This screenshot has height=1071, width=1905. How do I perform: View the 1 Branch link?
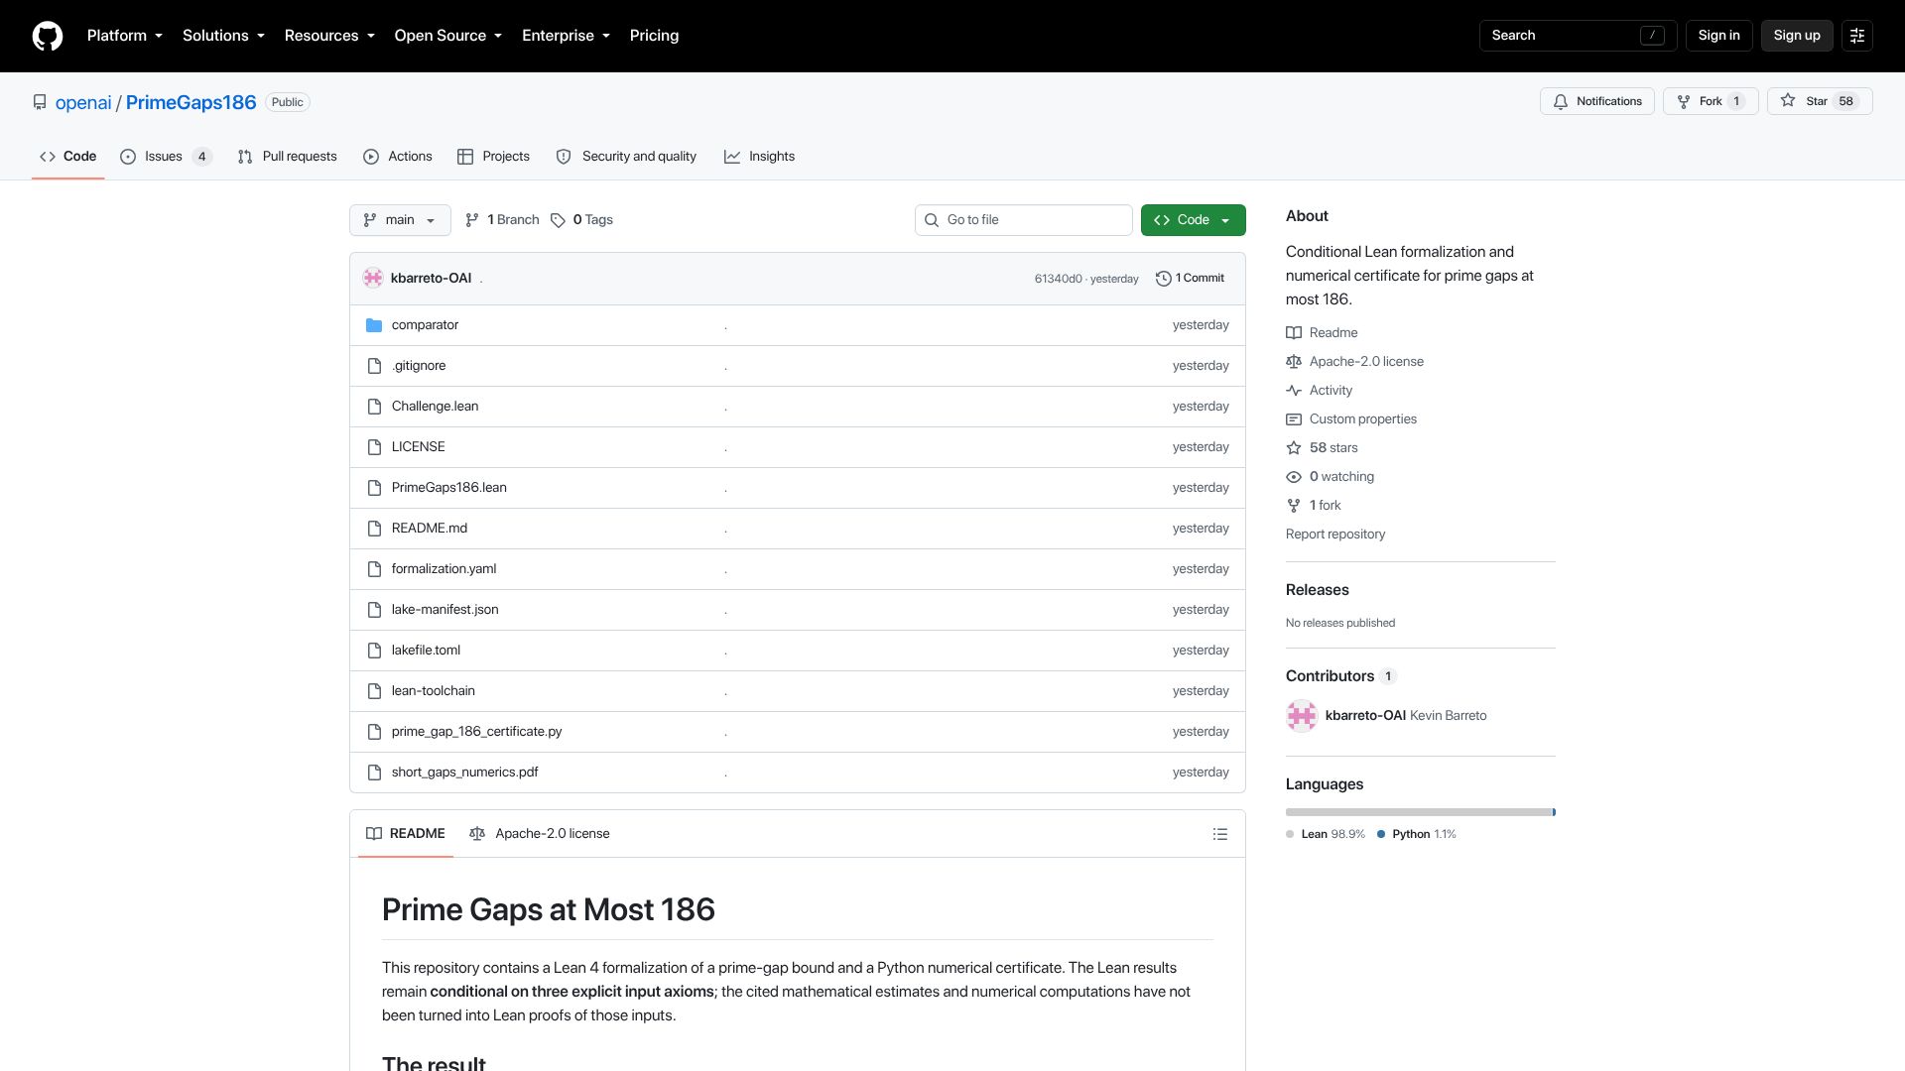pos(502,220)
